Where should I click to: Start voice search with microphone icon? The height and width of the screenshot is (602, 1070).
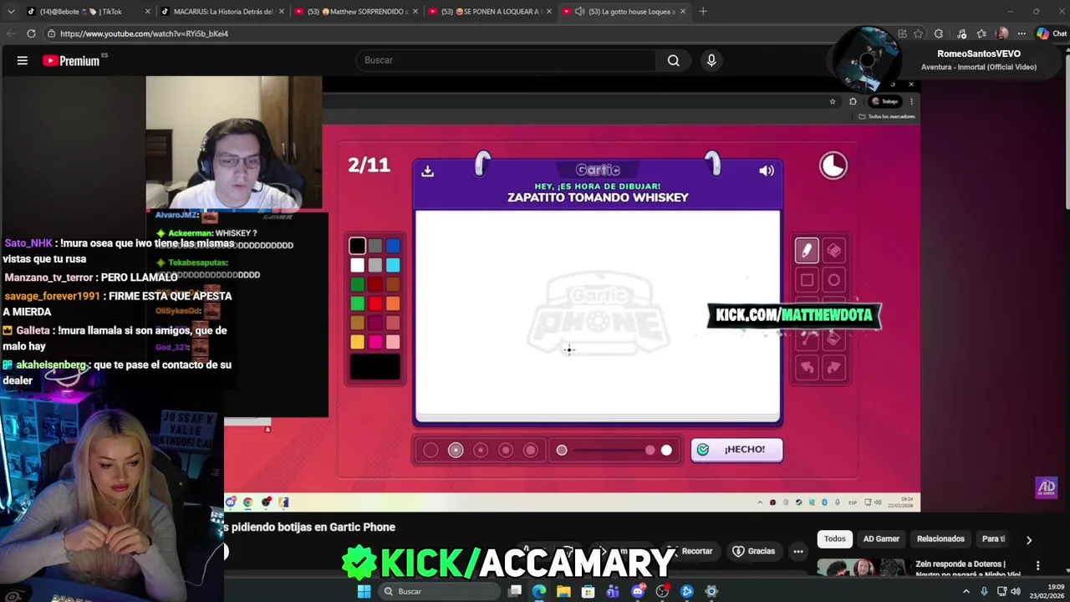(x=711, y=60)
